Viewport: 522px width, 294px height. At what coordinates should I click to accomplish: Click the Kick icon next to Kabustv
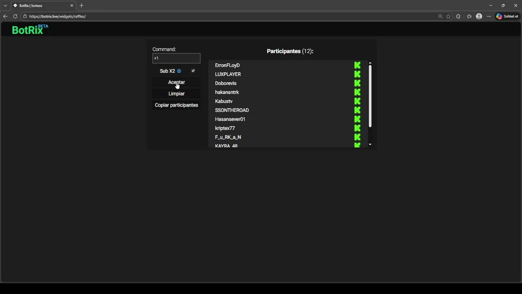click(x=357, y=101)
